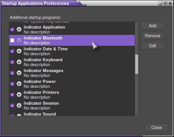174x137 pixels.
Task: Click the gear icon for Indicator Printers
Action: click(19, 95)
